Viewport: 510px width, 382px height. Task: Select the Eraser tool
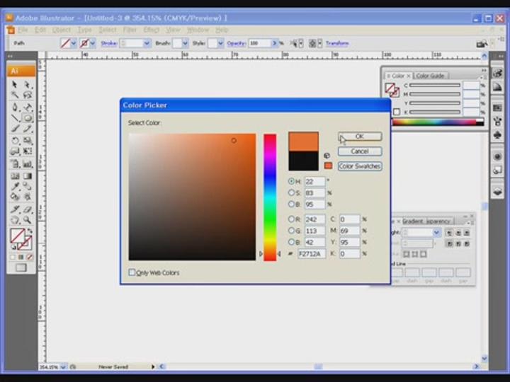pos(28,209)
